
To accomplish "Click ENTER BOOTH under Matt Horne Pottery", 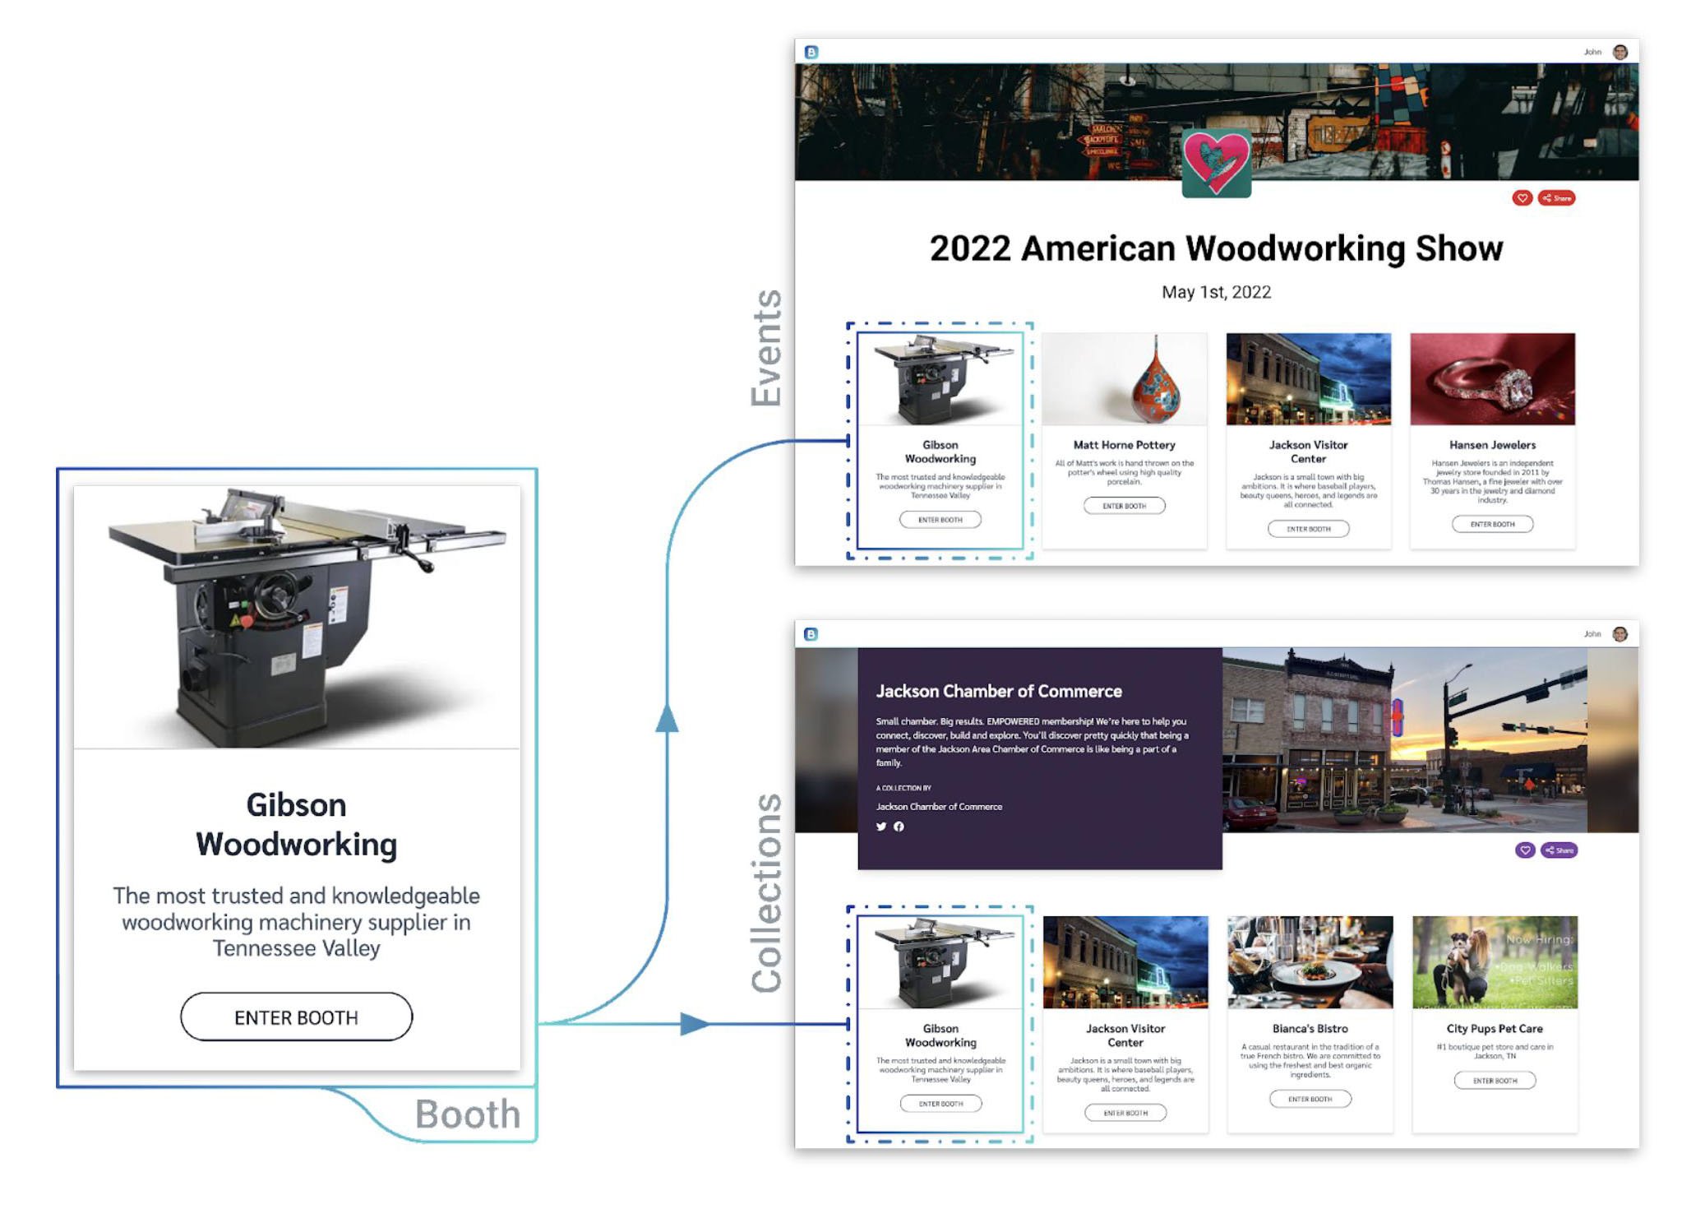I will (1124, 506).
